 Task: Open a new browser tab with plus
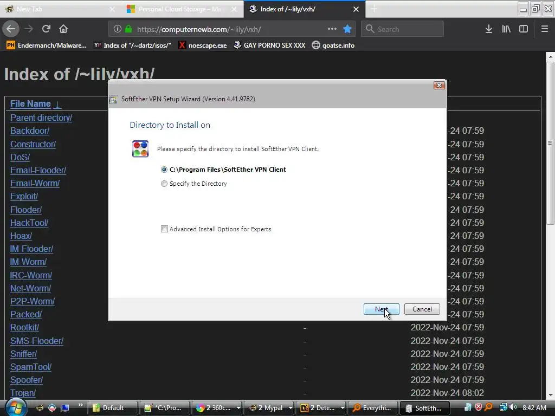374,9
